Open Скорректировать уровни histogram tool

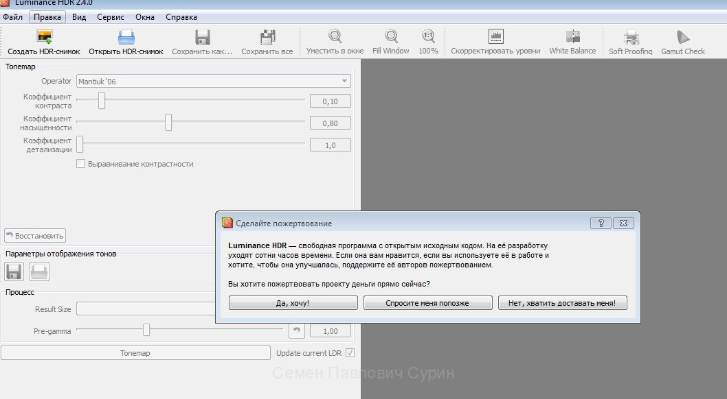(x=495, y=36)
